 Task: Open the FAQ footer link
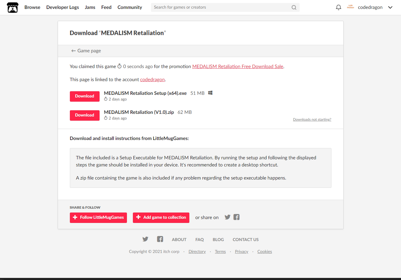199,240
